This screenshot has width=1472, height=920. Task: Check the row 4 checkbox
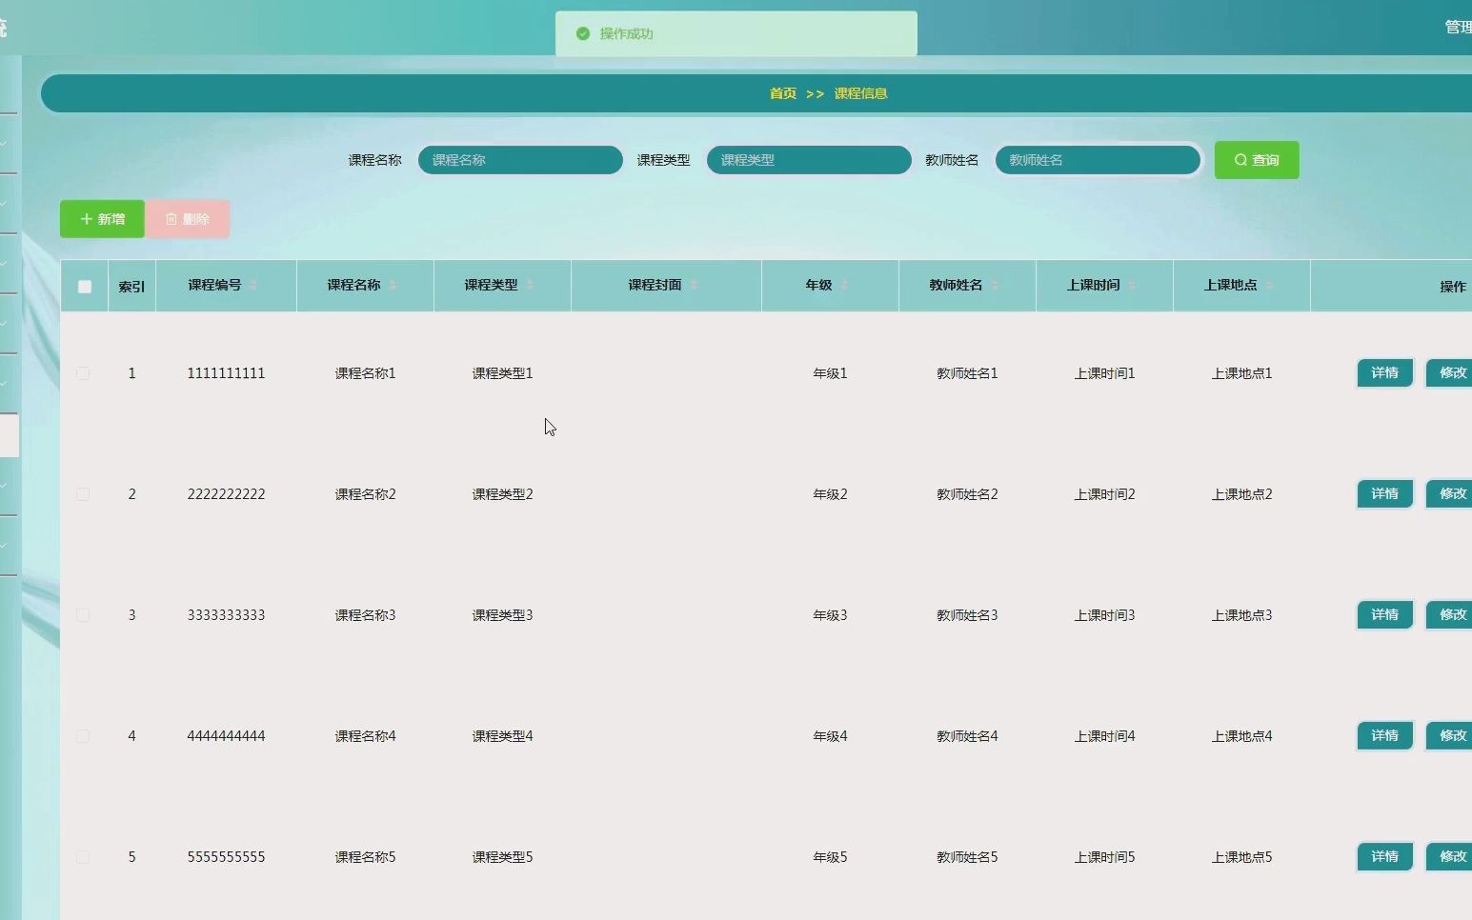(83, 736)
